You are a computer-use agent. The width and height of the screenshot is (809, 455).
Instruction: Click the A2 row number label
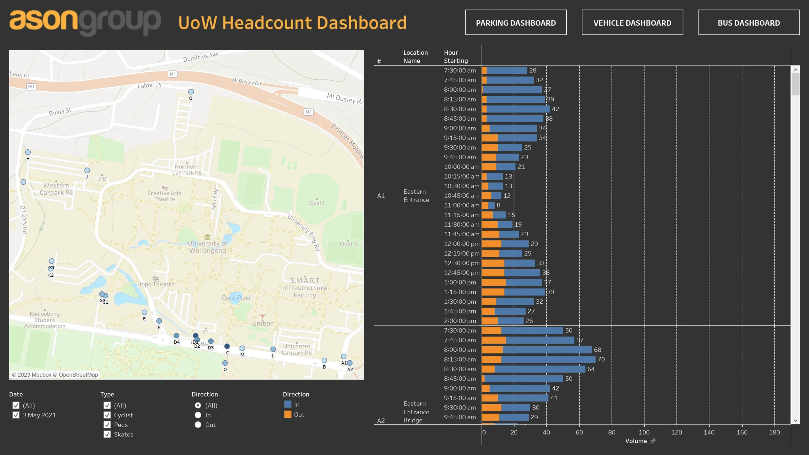click(381, 421)
